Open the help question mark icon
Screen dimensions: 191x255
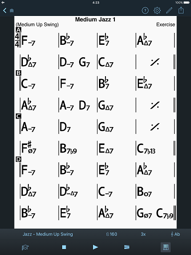(x=145, y=10)
